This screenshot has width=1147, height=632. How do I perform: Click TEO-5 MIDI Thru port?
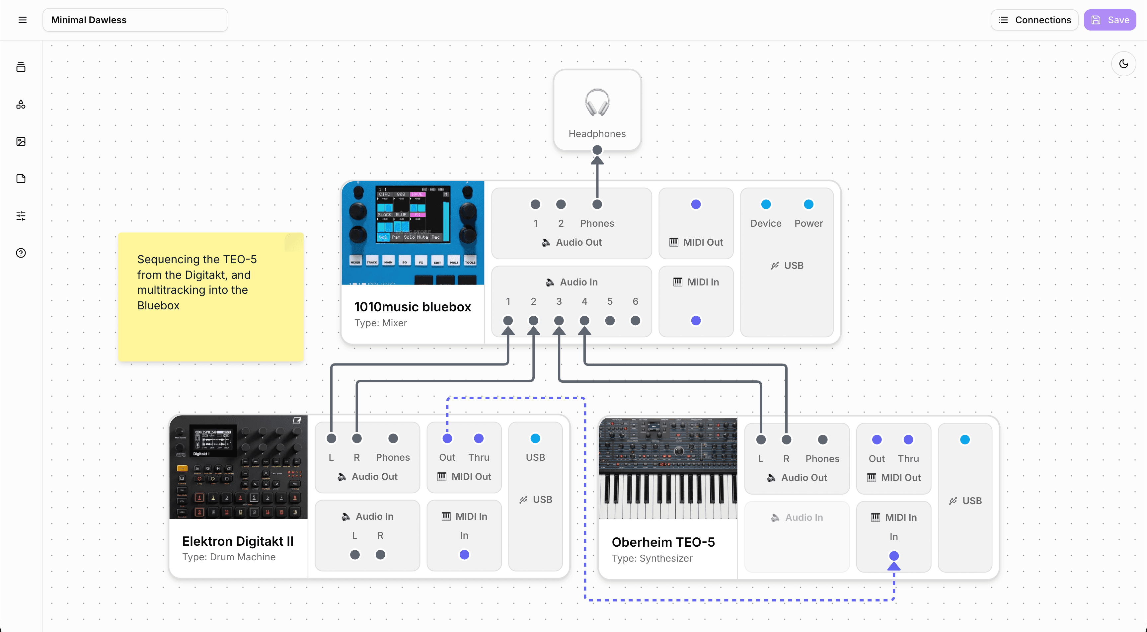point(908,440)
